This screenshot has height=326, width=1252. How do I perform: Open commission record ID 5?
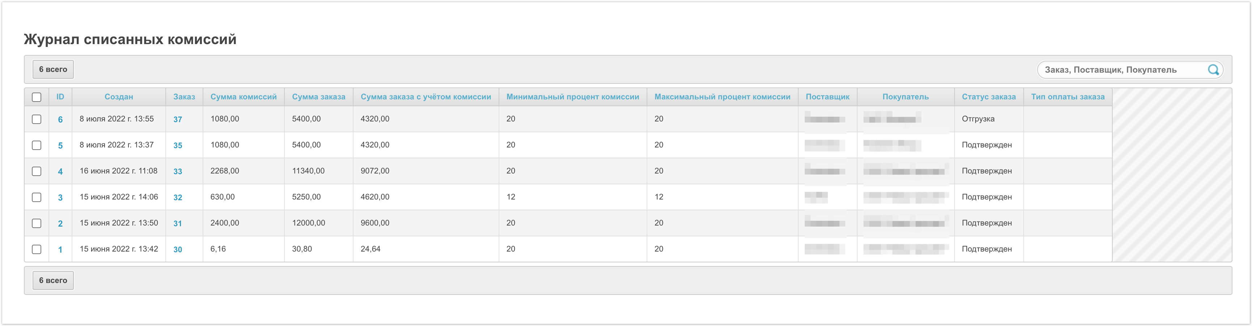(x=60, y=146)
